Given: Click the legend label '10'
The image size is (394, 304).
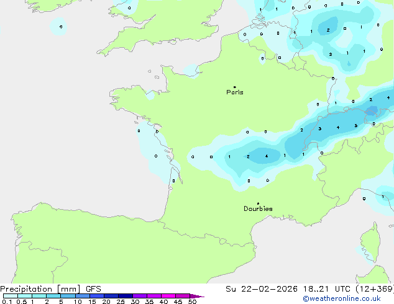Looking at the screenshot, I should (78, 302).
